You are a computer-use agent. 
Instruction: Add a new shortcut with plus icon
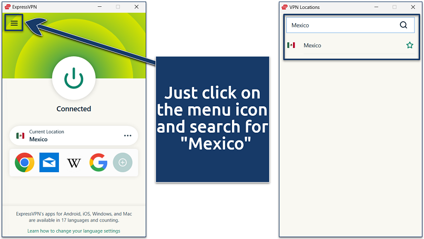[123, 162]
